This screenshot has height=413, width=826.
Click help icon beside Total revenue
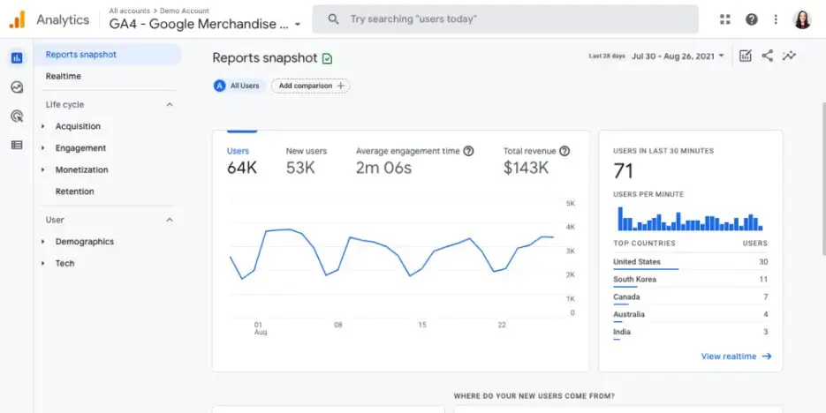pyautogui.click(x=565, y=151)
